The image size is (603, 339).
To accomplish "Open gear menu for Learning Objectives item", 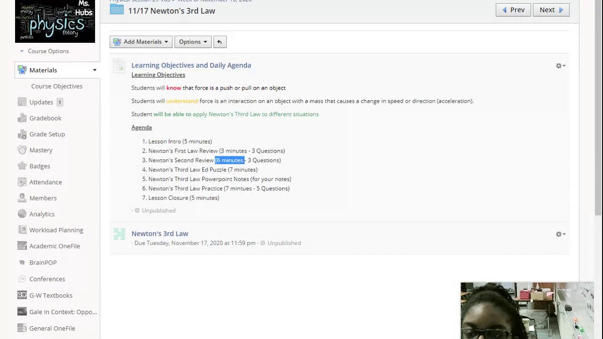I will point(560,66).
